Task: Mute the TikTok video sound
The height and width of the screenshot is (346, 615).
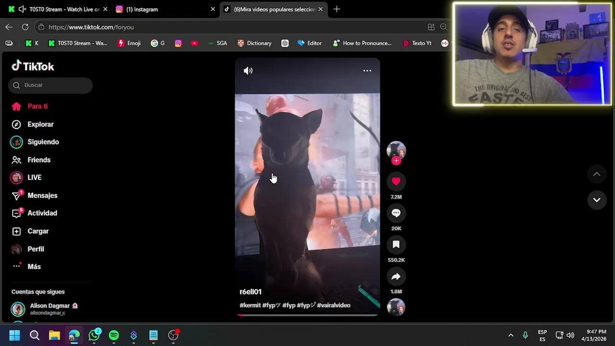Action: click(x=248, y=71)
